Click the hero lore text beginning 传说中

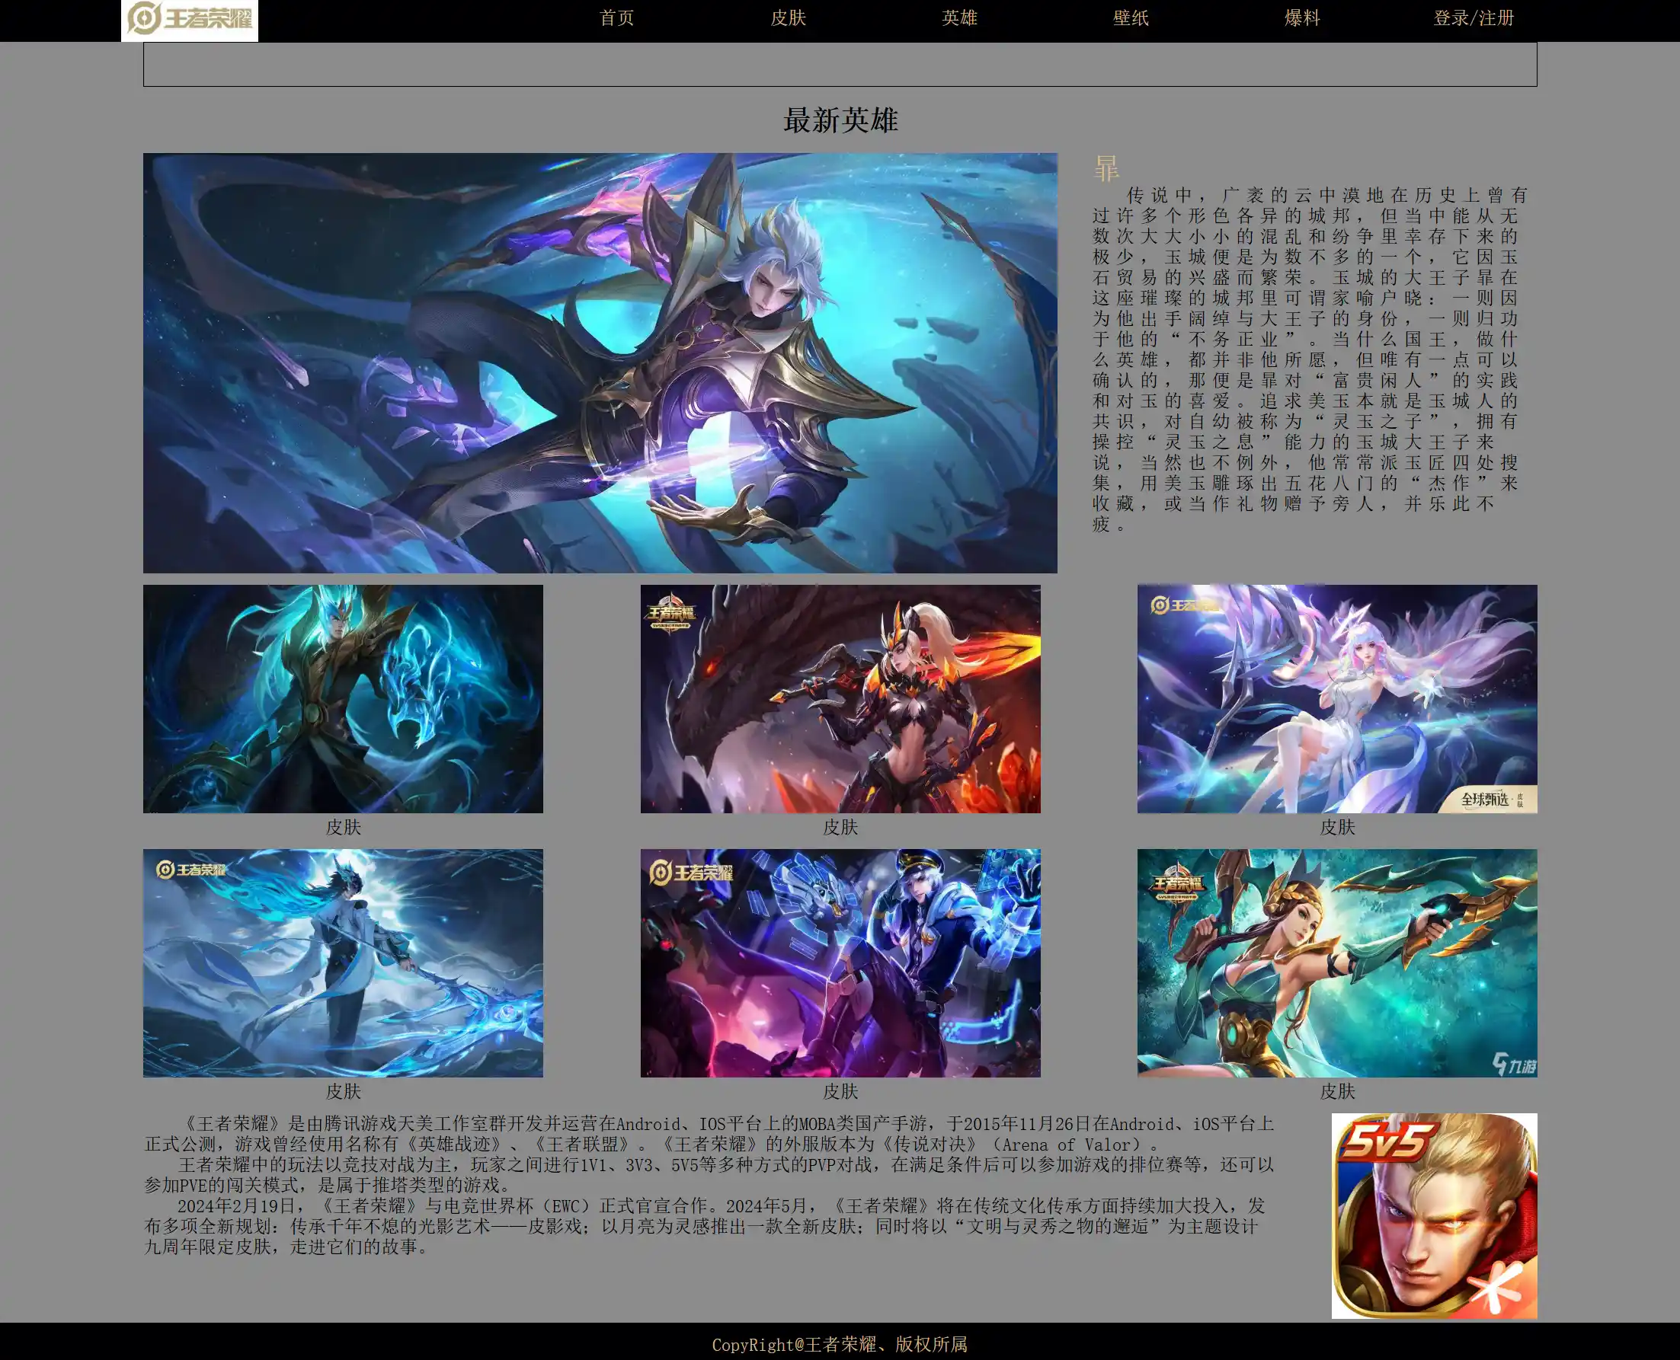click(1310, 359)
